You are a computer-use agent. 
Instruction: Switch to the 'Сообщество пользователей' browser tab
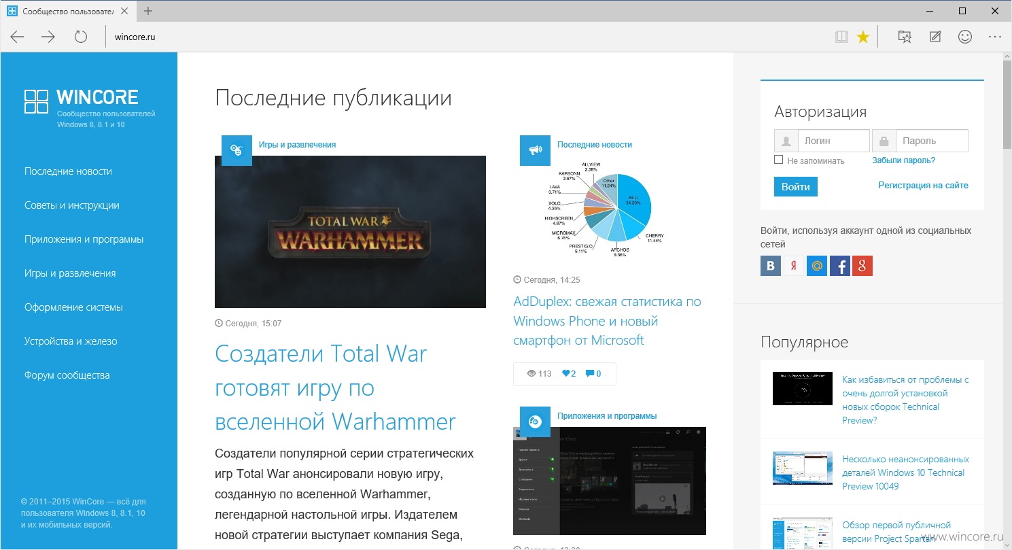click(68, 11)
